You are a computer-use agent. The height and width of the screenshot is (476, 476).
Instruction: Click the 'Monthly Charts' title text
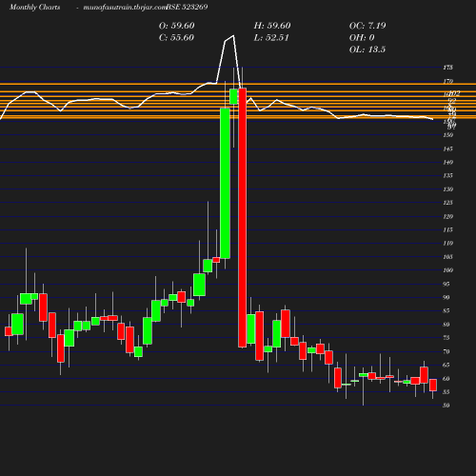tap(34, 8)
